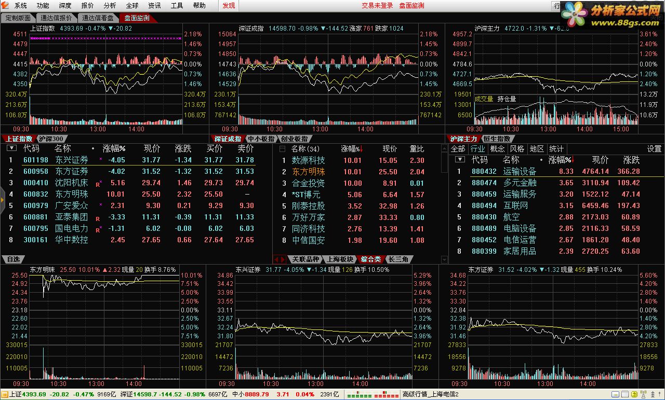Select stock row 600979 广安爱众
Viewport: 665px width, 400px height.
point(135,205)
